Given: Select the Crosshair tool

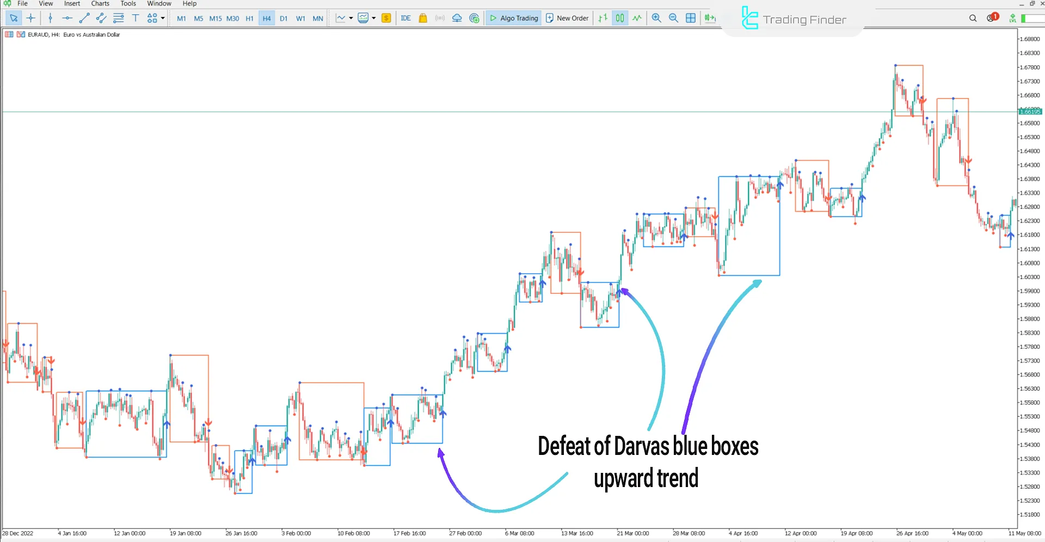Looking at the screenshot, I should [31, 18].
